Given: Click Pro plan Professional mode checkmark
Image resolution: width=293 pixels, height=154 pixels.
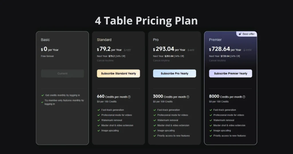Looking at the screenshot, I should [x=155, y=115].
